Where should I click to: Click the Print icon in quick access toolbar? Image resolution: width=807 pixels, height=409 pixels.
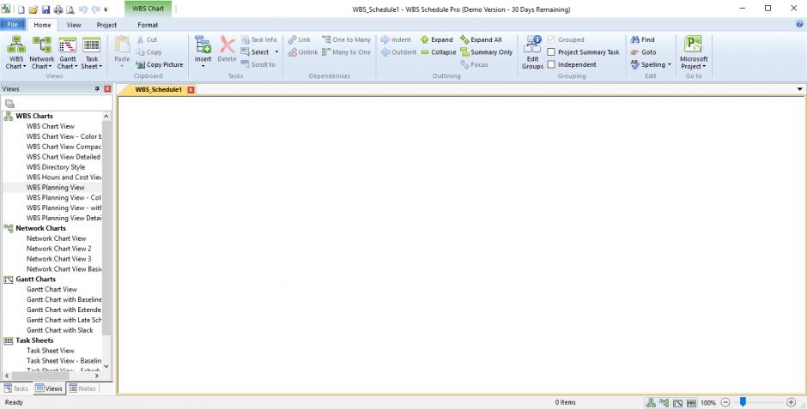[x=58, y=9]
